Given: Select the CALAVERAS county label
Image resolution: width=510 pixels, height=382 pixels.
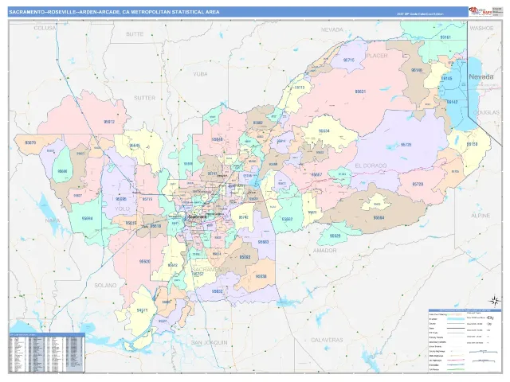Looking at the screenshot, I should [x=327, y=340].
